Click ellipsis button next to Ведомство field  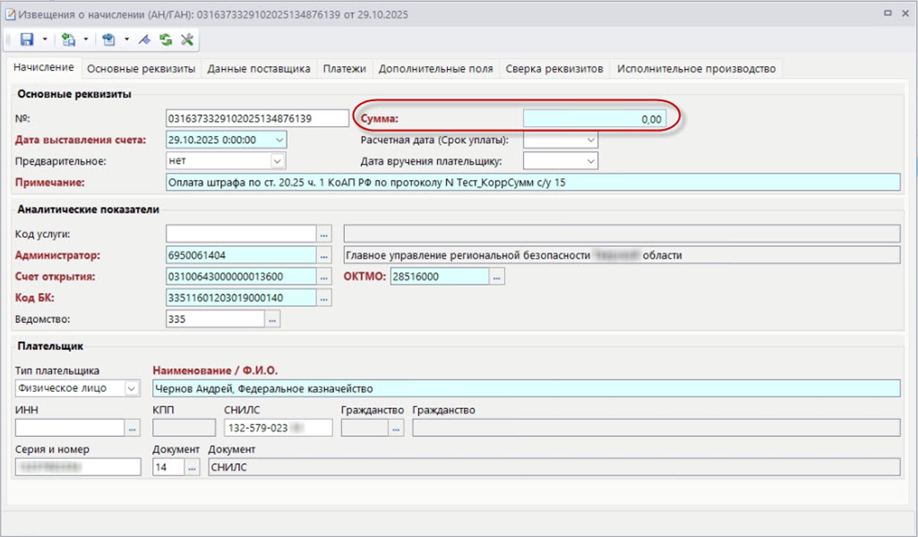(273, 319)
